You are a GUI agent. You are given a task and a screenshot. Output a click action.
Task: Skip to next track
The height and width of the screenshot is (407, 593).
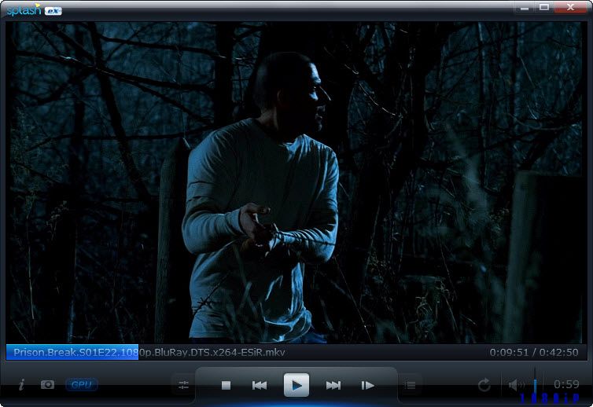[x=333, y=385]
